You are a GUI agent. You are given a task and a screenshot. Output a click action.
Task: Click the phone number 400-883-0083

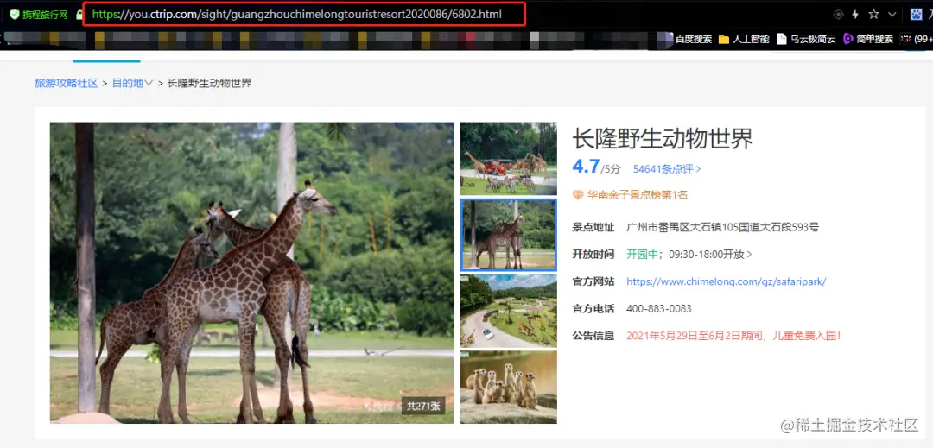click(x=658, y=309)
